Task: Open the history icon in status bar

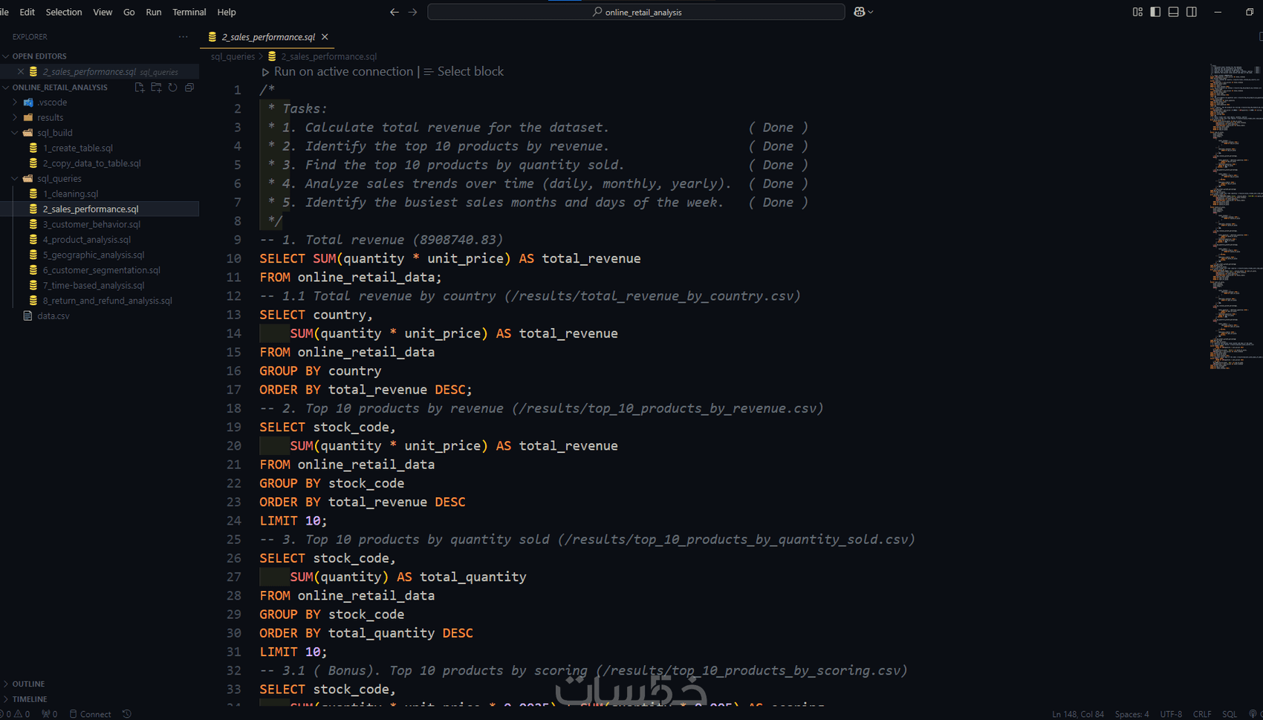Action: [x=127, y=714]
